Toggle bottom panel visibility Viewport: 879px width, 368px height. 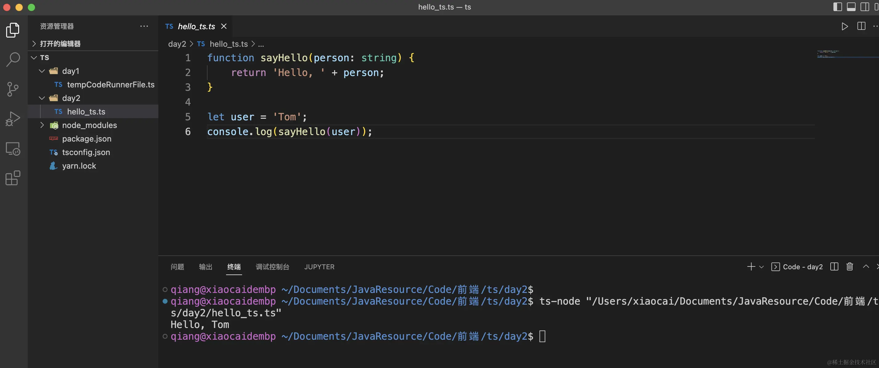[851, 7]
